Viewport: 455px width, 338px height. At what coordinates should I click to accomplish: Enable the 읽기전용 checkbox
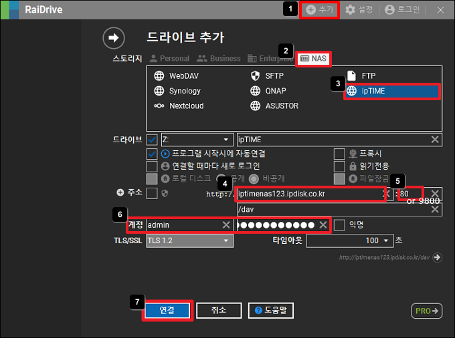[x=339, y=166]
